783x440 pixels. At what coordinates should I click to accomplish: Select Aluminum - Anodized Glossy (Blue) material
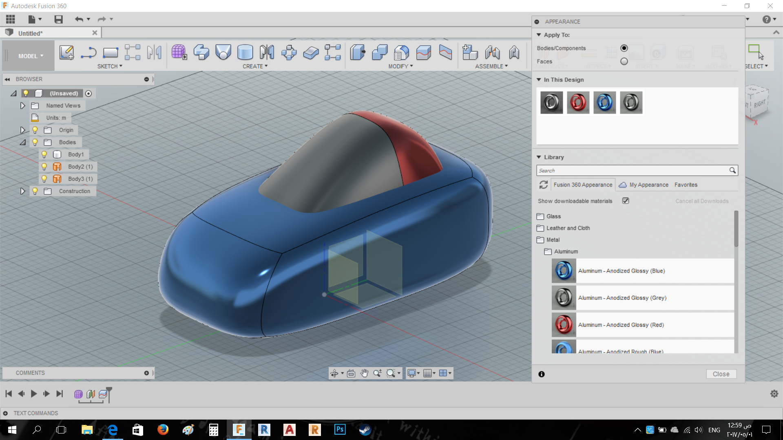[x=642, y=271]
